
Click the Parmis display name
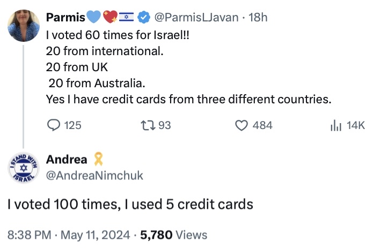coord(65,17)
